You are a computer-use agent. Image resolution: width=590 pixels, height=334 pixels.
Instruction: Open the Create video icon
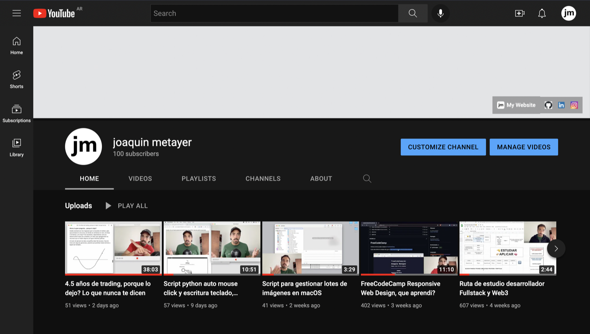pos(520,13)
